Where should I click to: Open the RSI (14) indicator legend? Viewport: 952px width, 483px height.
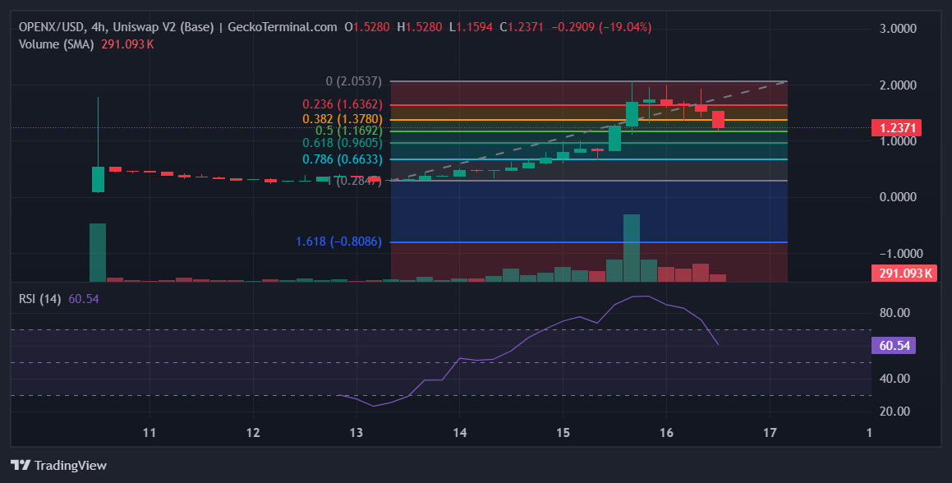41,298
